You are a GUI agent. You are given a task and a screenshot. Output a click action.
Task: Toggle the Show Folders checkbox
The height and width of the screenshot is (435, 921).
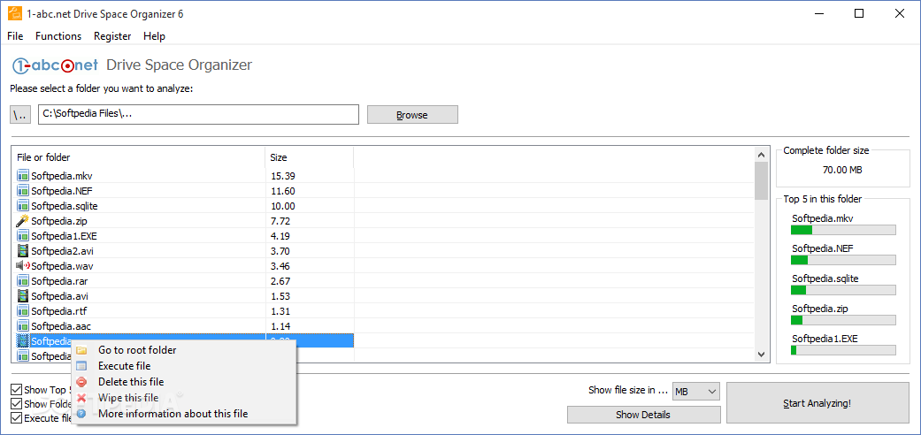pyautogui.click(x=17, y=404)
